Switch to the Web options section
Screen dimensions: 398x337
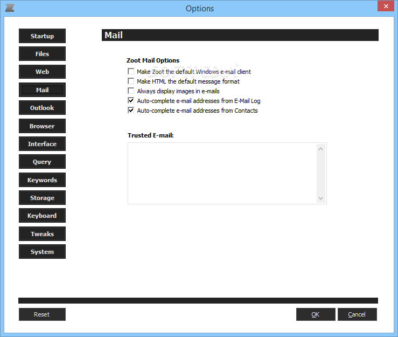coord(42,72)
